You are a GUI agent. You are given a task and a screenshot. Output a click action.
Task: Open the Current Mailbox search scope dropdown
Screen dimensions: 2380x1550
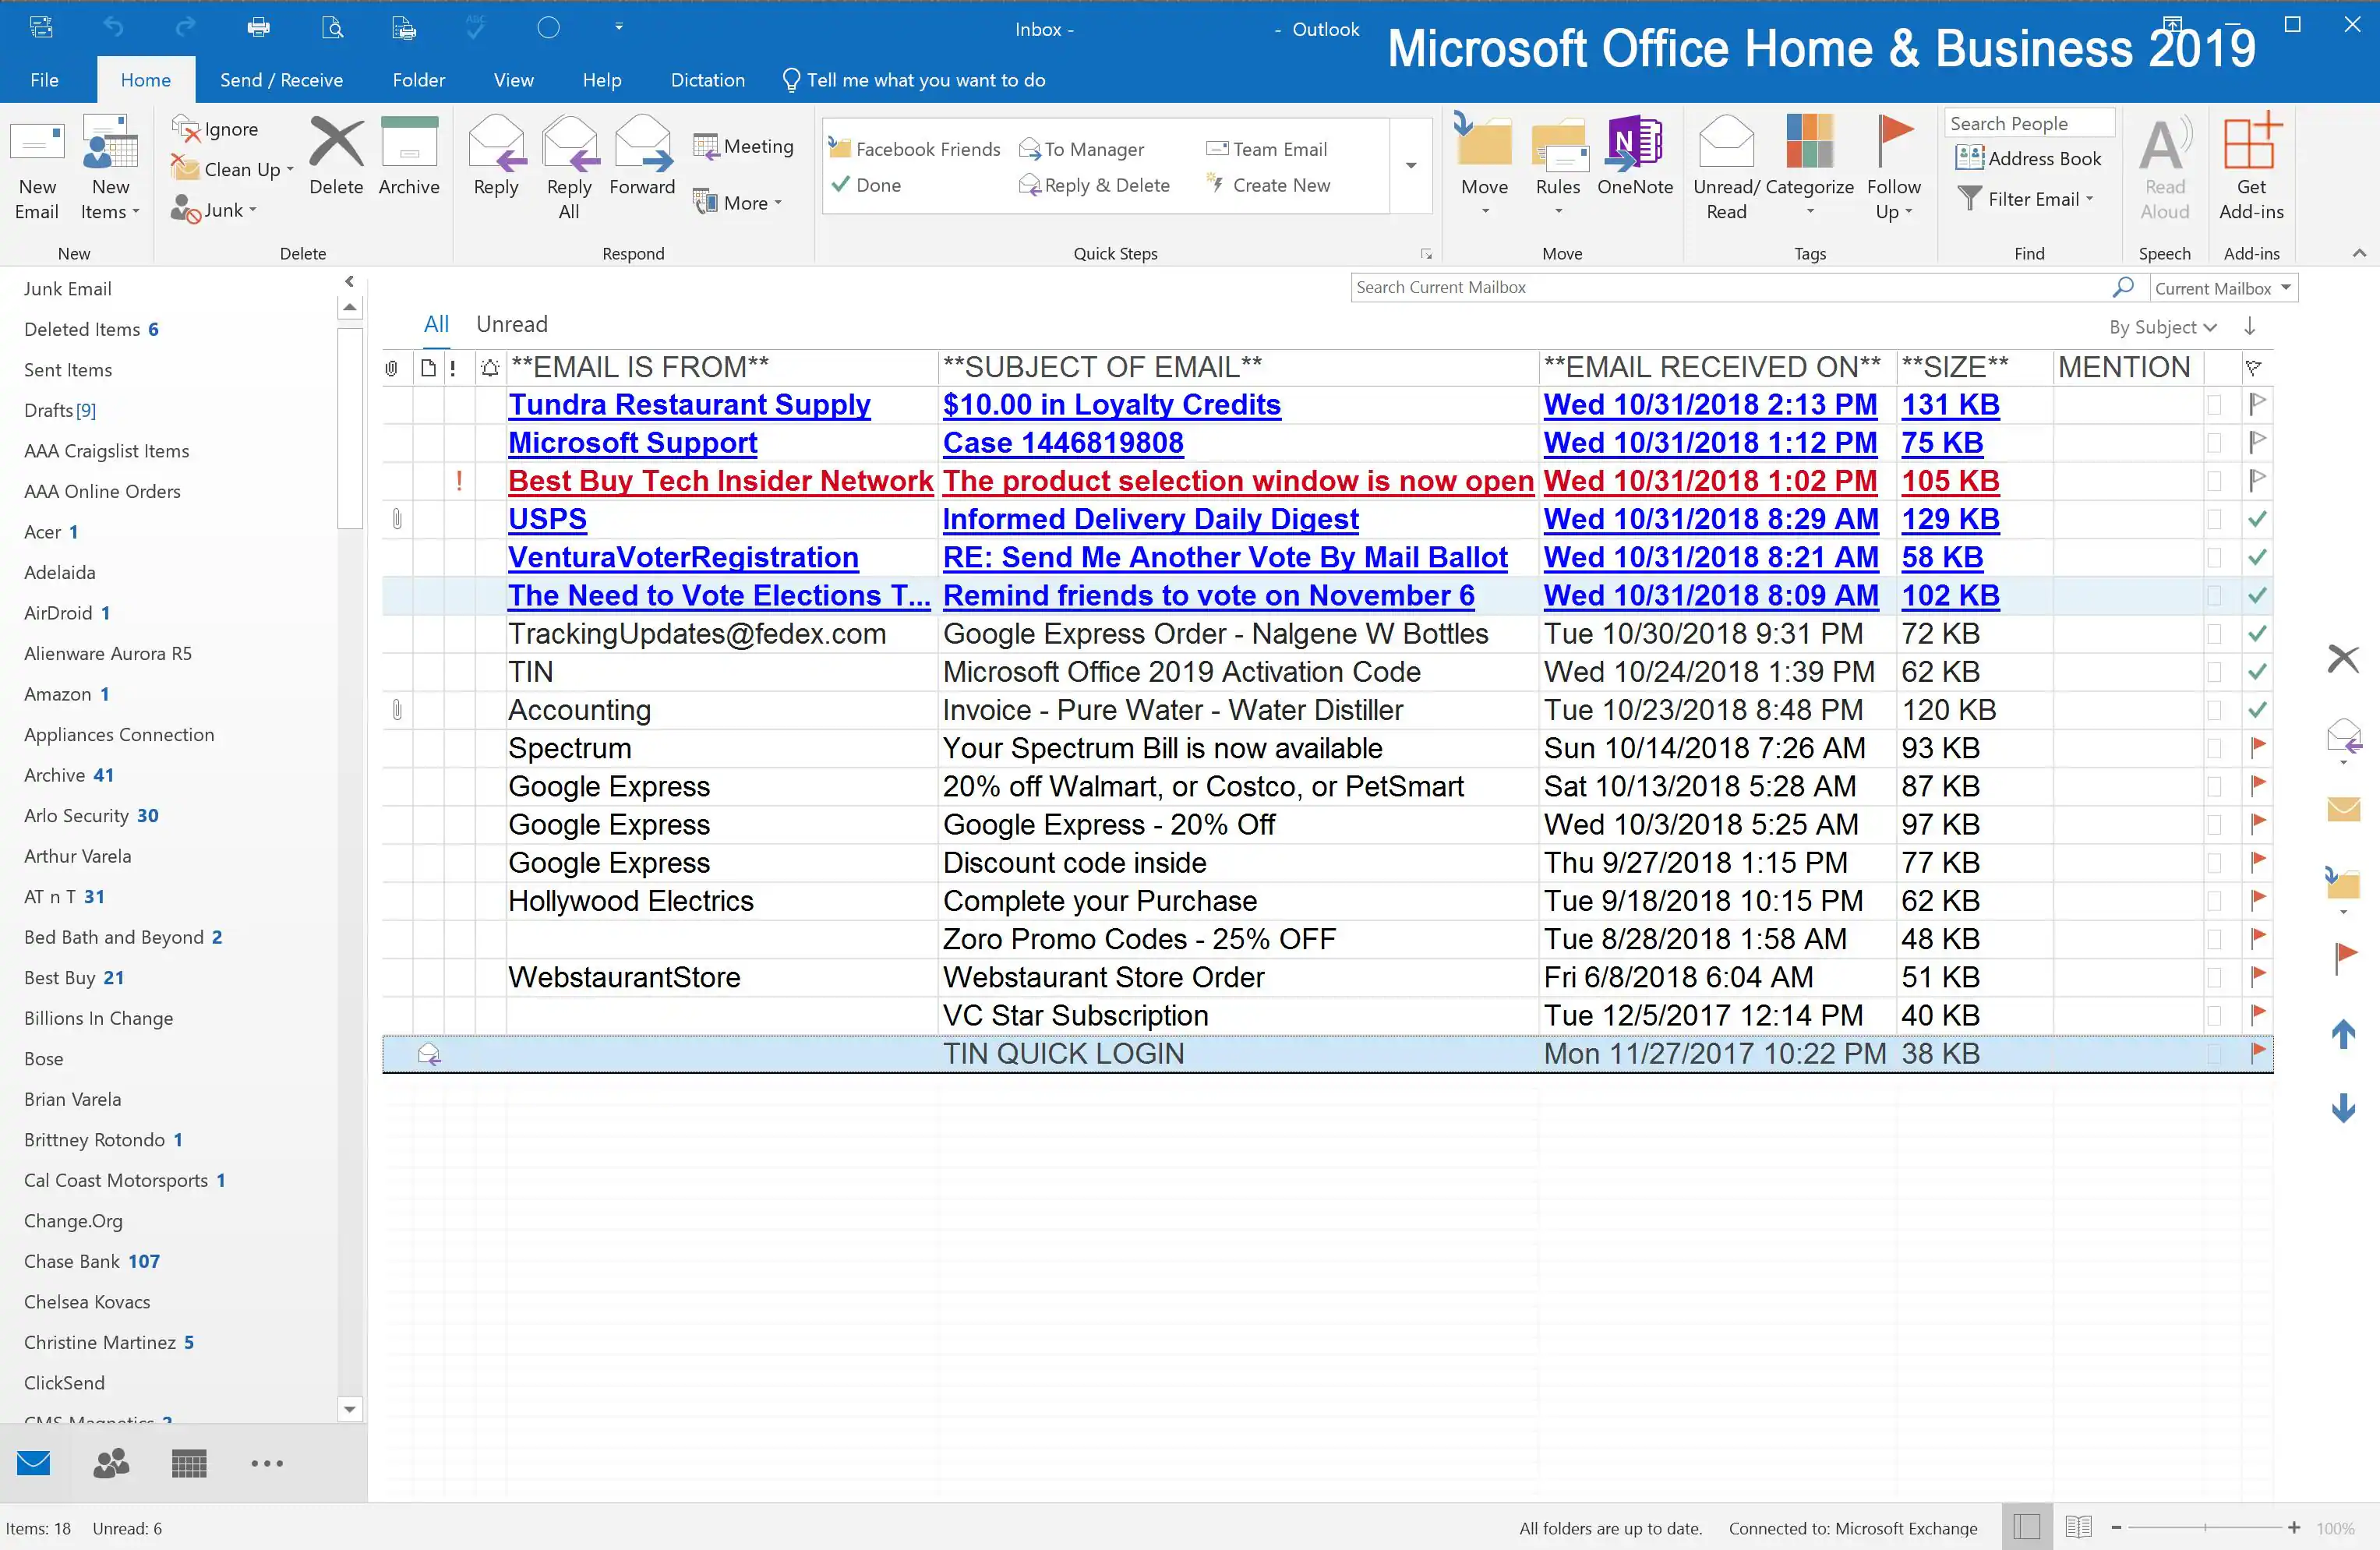2285,288
